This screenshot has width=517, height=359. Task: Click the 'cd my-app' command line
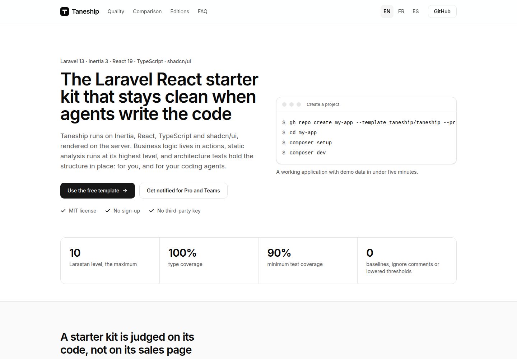[x=299, y=133]
